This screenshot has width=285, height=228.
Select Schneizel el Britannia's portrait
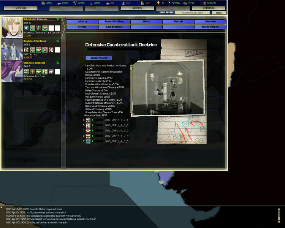tap(12, 27)
